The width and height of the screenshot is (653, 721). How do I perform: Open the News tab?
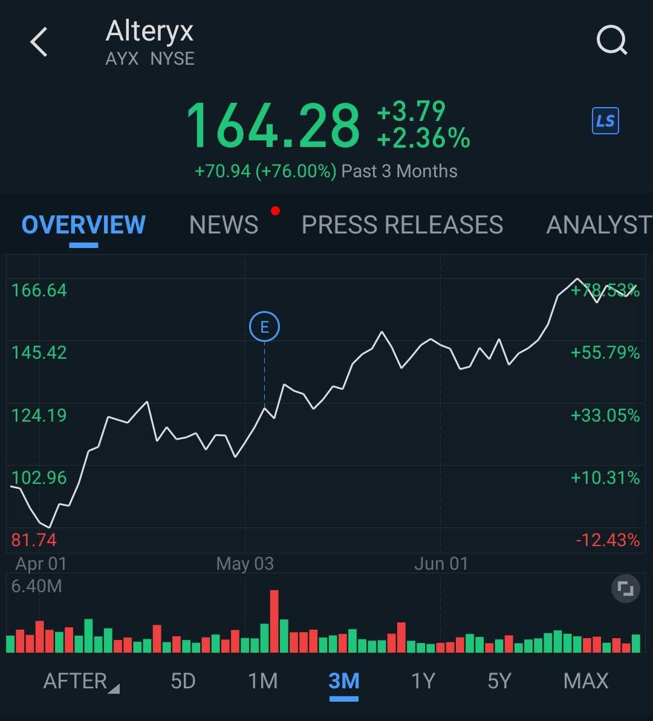click(224, 225)
